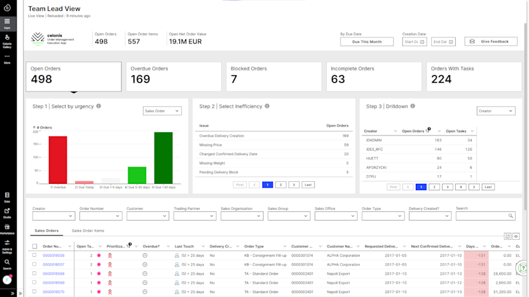Click the calendar icon in Start Date field

422,42
